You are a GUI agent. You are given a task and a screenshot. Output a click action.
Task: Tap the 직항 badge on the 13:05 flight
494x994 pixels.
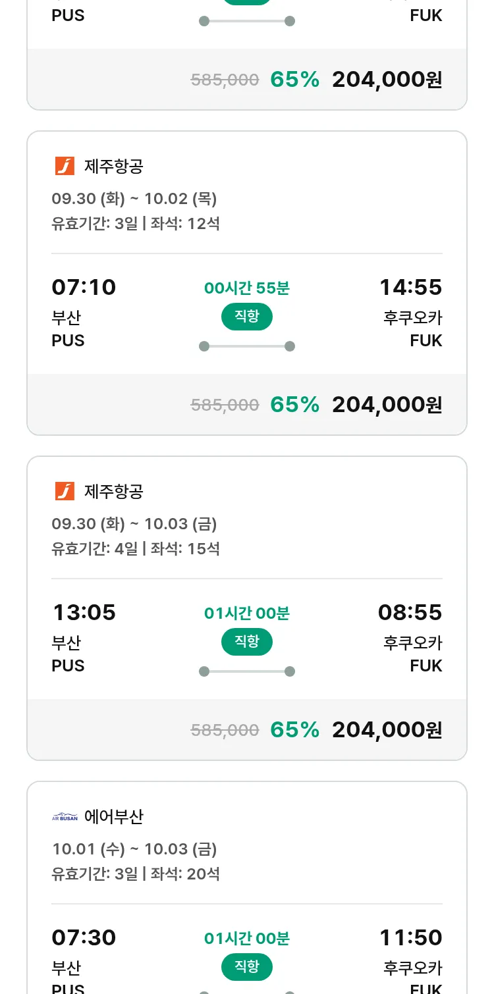(x=247, y=642)
